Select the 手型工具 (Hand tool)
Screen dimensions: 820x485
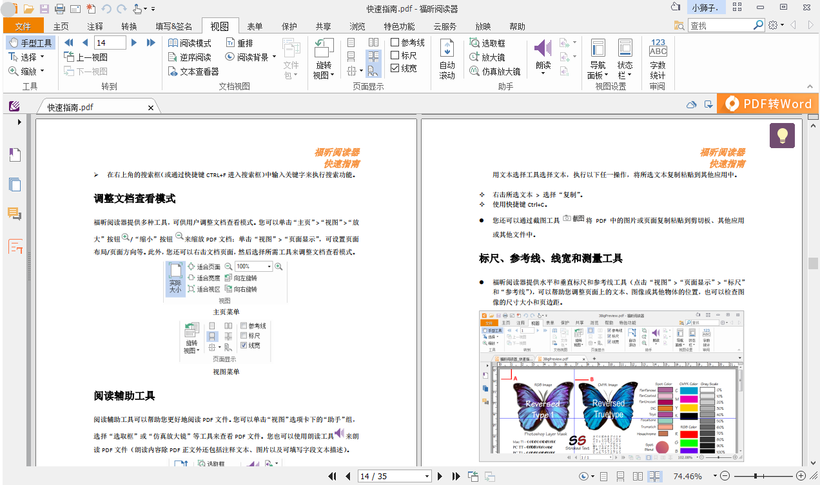tap(30, 43)
